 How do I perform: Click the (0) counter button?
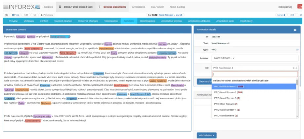(x=6, y=15)
